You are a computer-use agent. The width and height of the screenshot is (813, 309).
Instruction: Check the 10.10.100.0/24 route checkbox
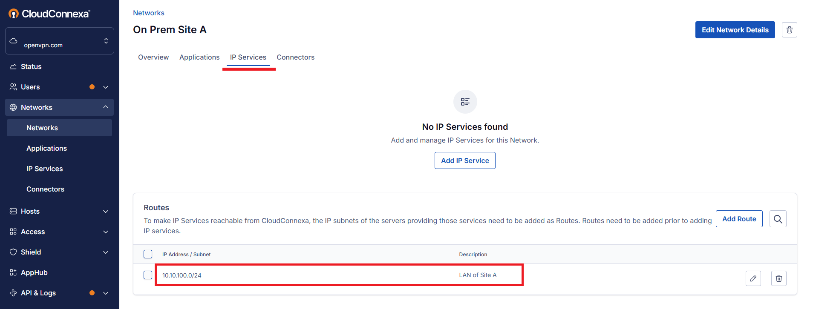(x=148, y=275)
